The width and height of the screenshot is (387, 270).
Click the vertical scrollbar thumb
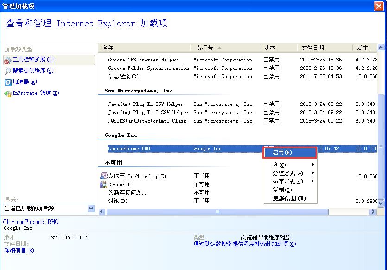pos(381,147)
